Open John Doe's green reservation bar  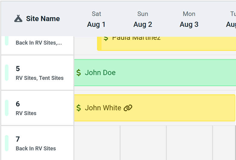[x=155, y=73]
